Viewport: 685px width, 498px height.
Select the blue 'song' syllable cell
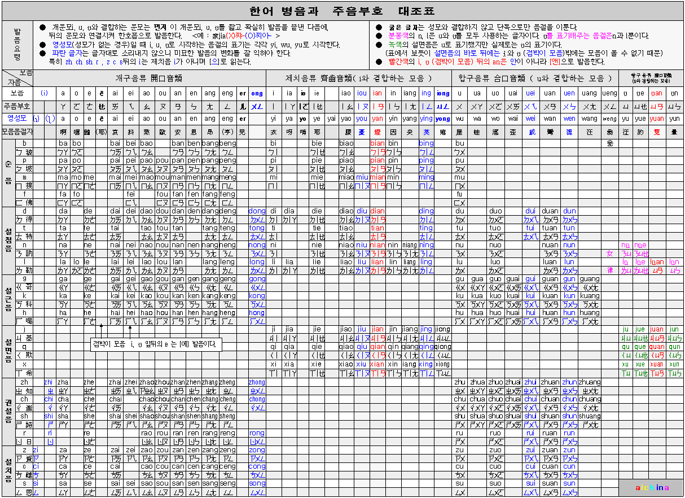click(257, 483)
